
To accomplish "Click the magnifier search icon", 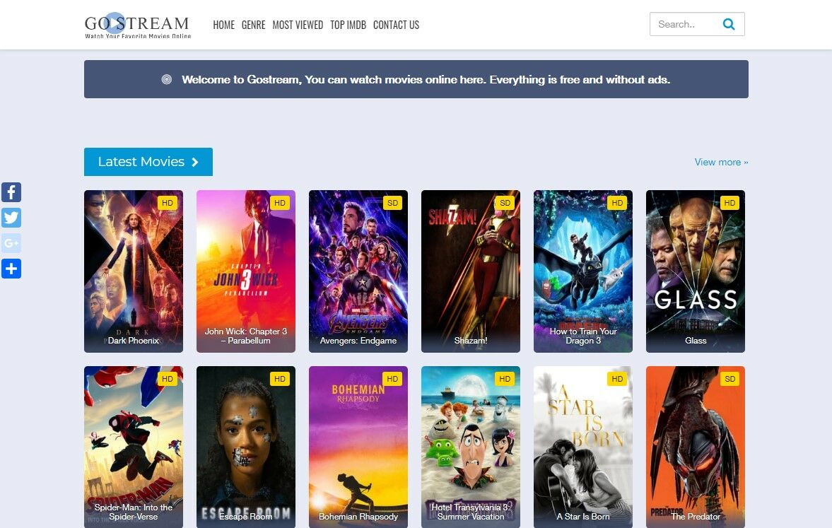I will tap(729, 24).
